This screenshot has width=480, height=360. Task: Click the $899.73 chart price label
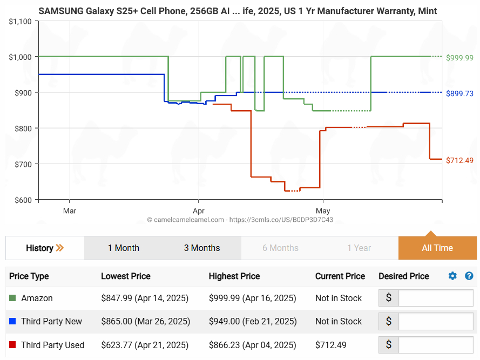click(x=459, y=93)
